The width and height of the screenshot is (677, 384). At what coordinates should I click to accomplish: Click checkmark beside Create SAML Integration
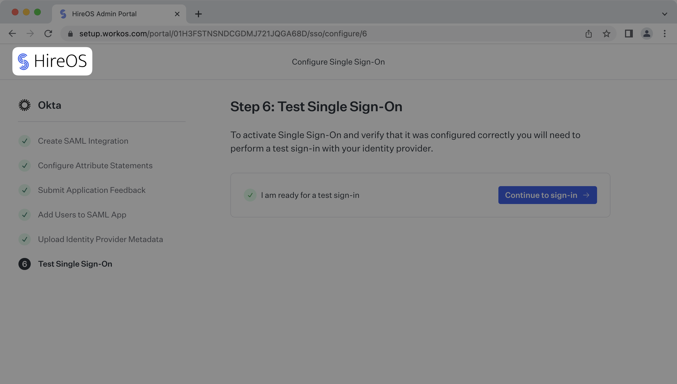(x=25, y=141)
